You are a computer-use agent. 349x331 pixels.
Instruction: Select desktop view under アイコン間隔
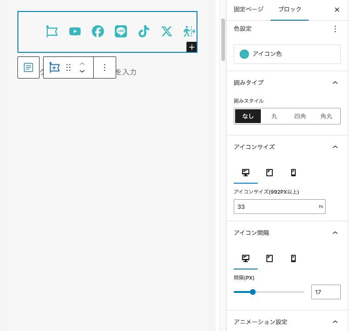[x=246, y=258]
